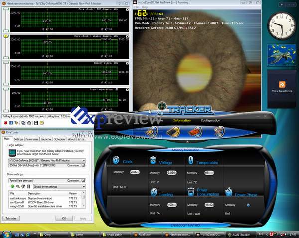This screenshot has height=238, width=299.
Task: Select the nvlddmkm.sys row in driver list
Action: click(x=45, y=198)
